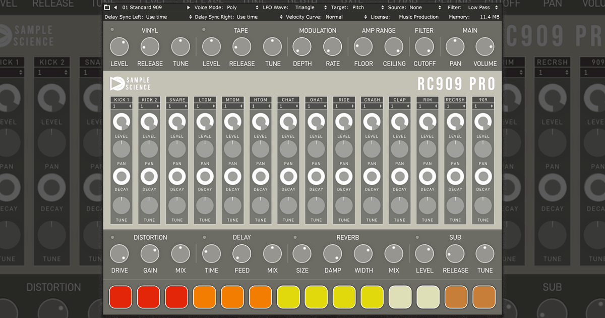The height and width of the screenshot is (318, 605).
Task: Click the RECRSH TUNE knob
Action: [455, 206]
